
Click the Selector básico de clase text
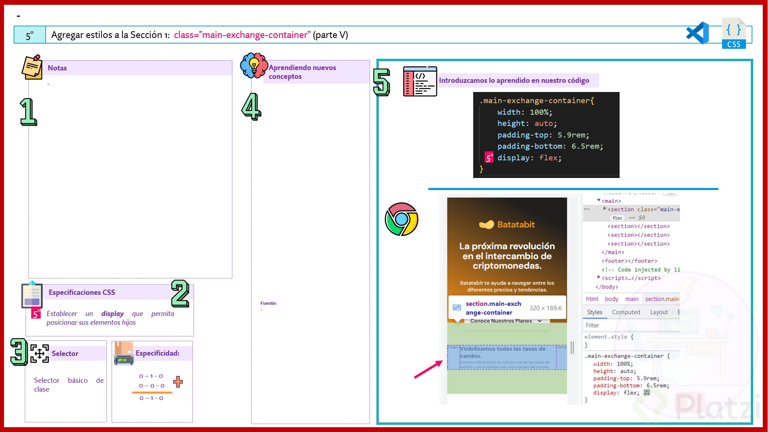pos(68,384)
